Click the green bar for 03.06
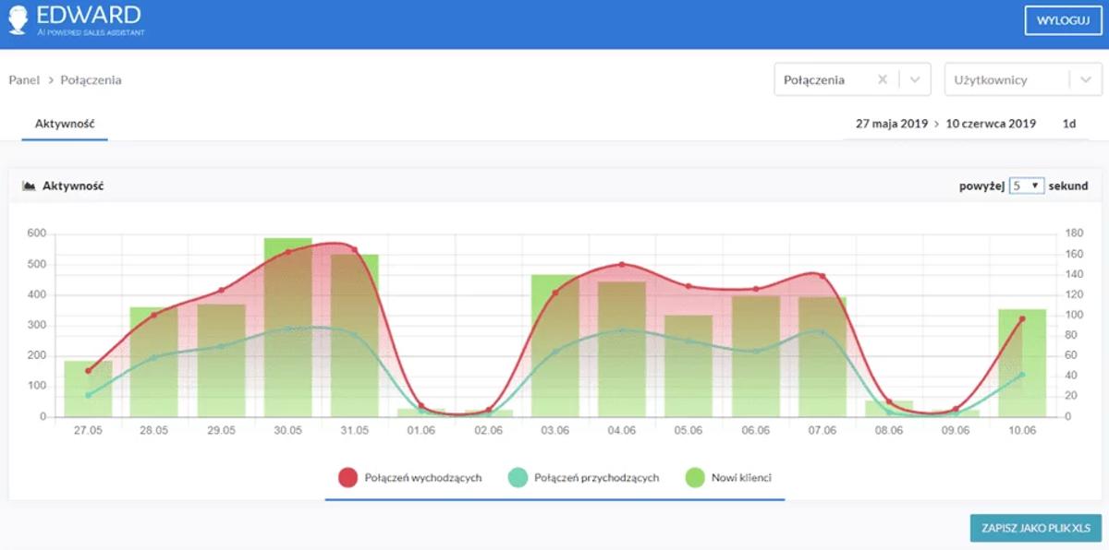Screen dimensions: 1109x550 [555, 346]
